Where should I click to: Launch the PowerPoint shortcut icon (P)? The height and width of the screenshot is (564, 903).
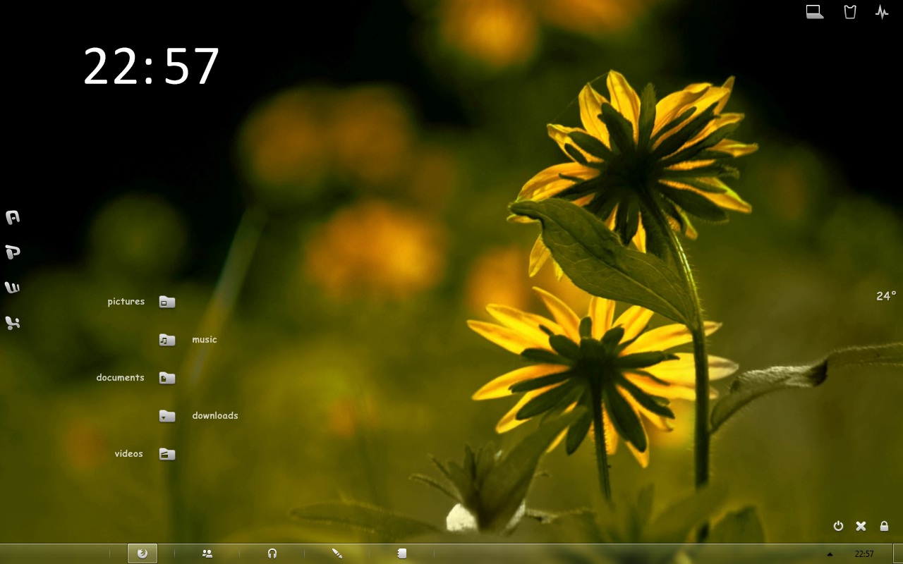click(x=12, y=252)
